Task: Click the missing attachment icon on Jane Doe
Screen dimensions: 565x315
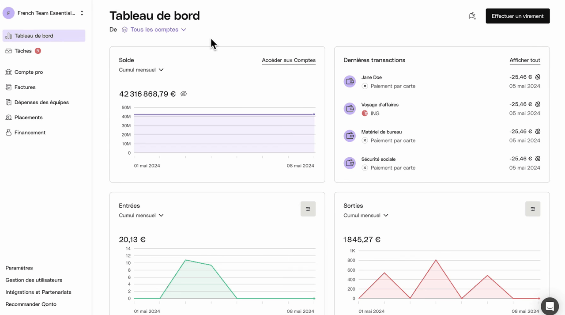Action: (x=538, y=77)
